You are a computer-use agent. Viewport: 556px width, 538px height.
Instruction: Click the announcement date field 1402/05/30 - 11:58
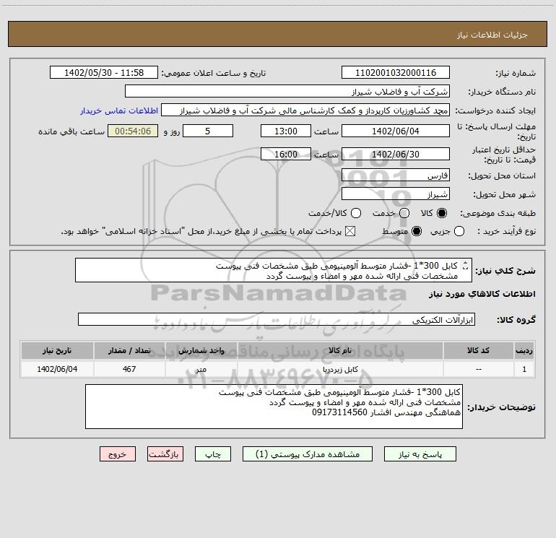pyautogui.click(x=104, y=73)
